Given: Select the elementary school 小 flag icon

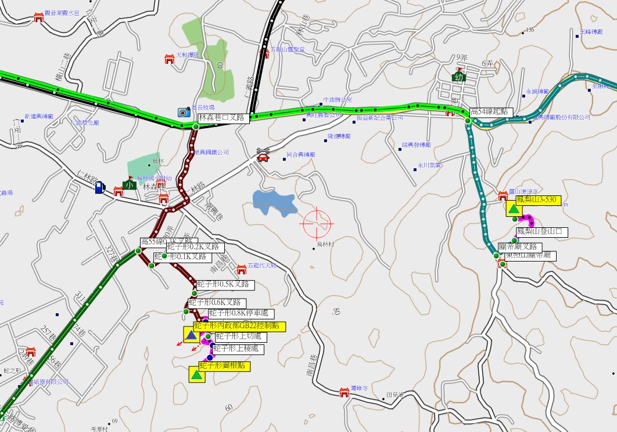Looking at the screenshot, I should [x=128, y=184].
